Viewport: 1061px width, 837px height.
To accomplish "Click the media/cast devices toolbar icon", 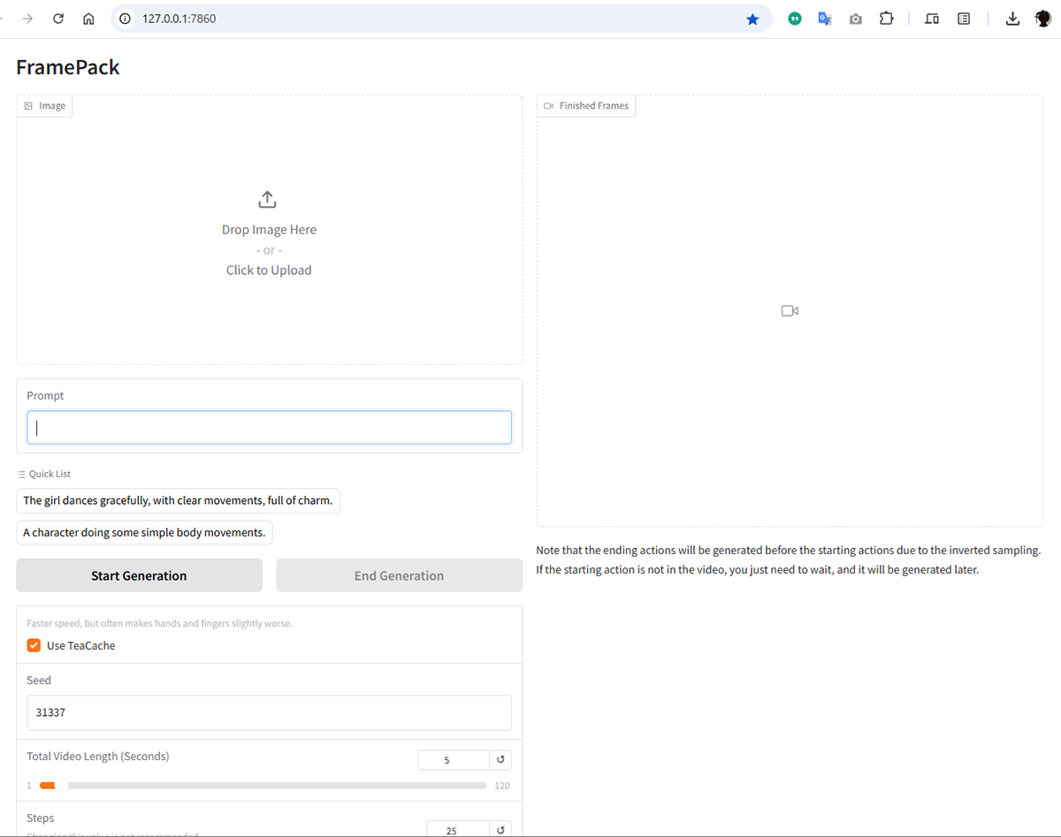I will [x=932, y=19].
